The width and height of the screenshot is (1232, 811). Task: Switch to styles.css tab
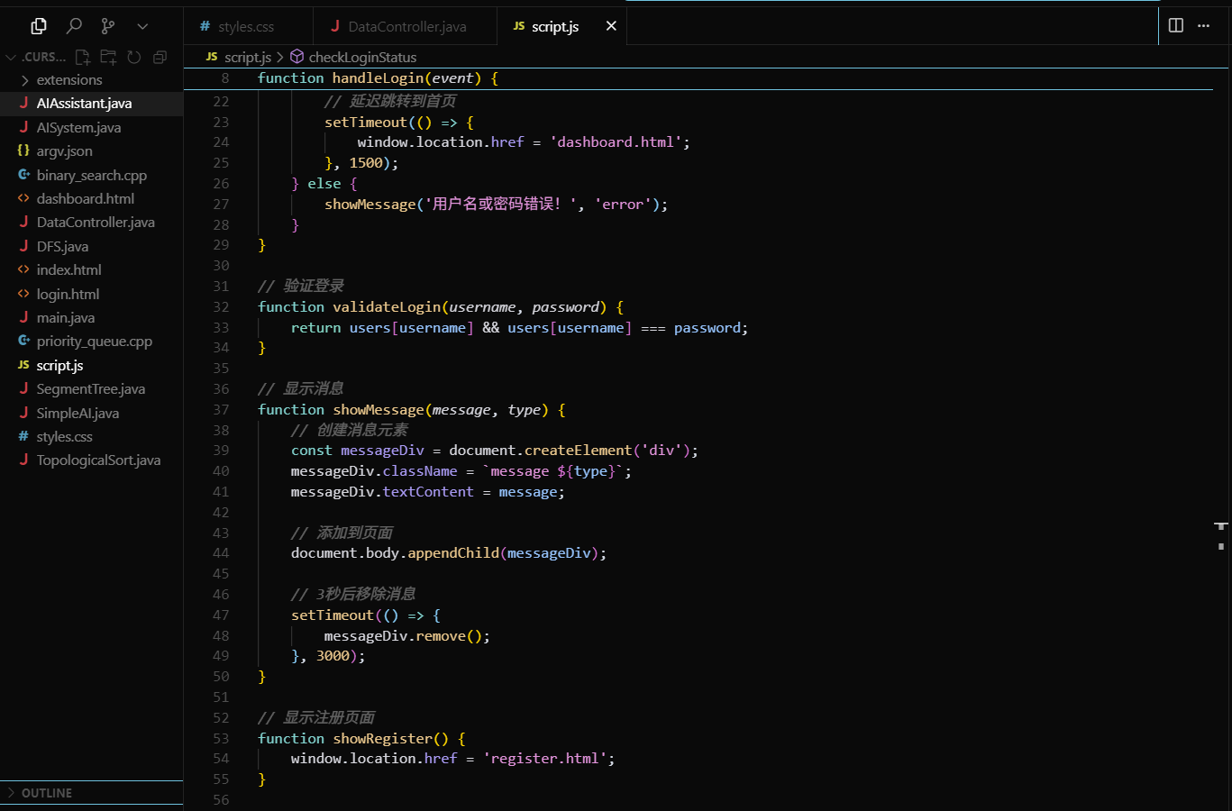(x=248, y=26)
